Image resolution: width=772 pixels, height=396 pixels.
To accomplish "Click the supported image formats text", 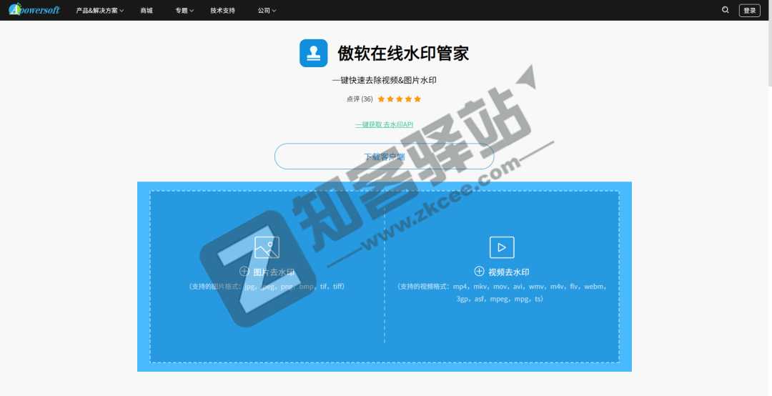I will click(267, 286).
